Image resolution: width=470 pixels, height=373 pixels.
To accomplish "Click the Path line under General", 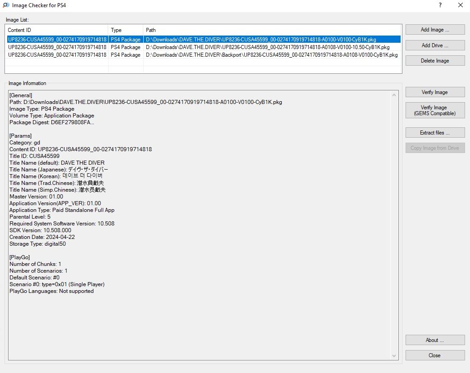I will [146, 102].
